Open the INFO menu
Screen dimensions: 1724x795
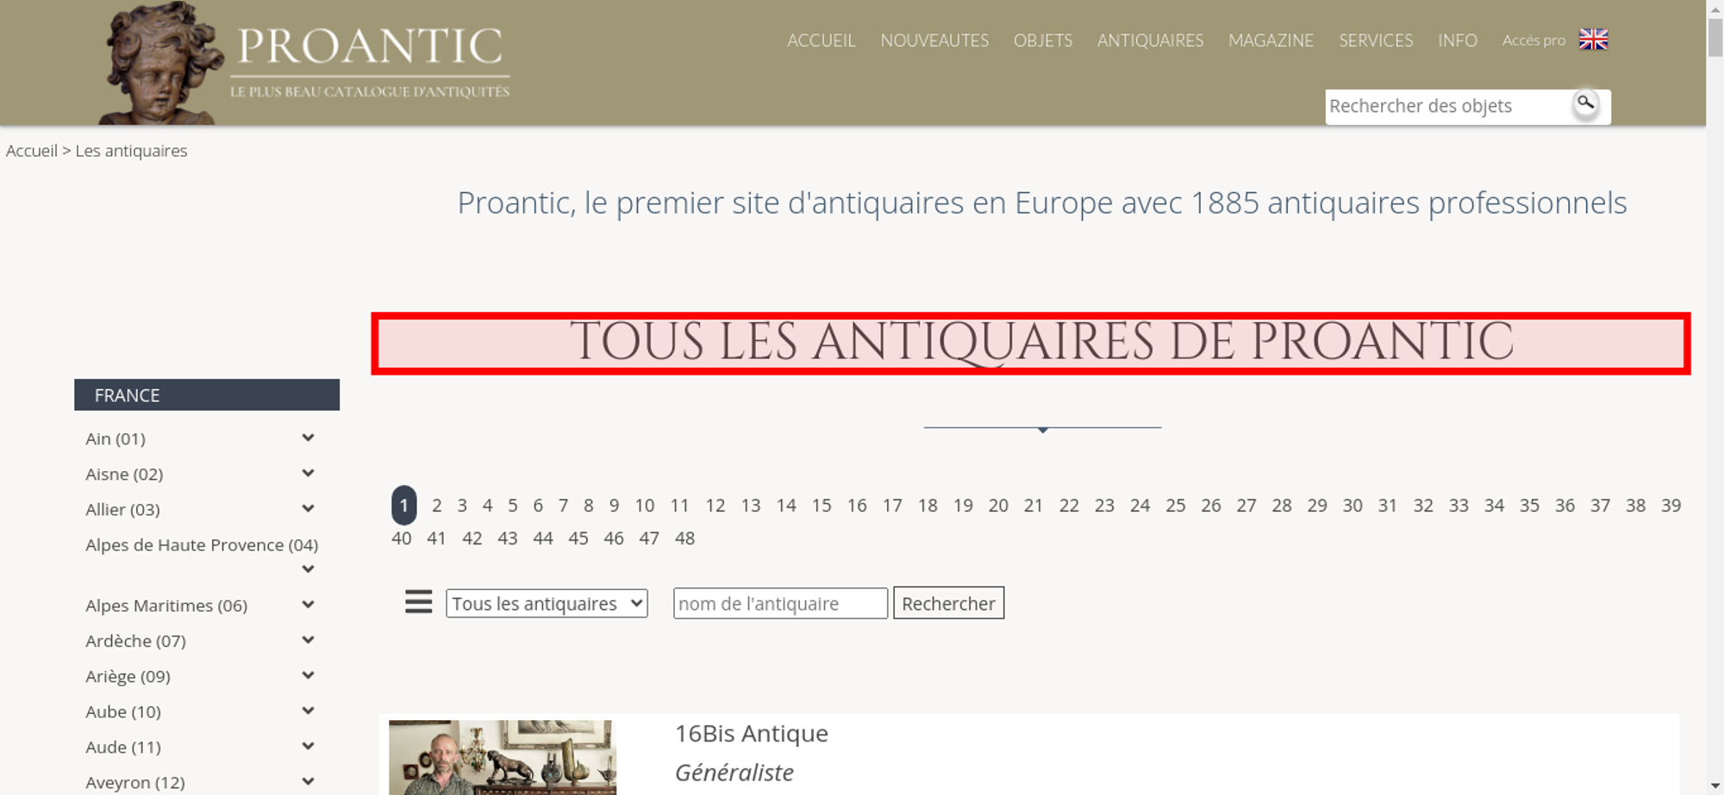tap(1458, 40)
